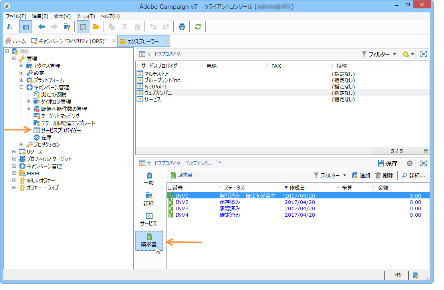Sort by the 金額 column header
Screen dimensions: 444x290
click(x=401, y=188)
